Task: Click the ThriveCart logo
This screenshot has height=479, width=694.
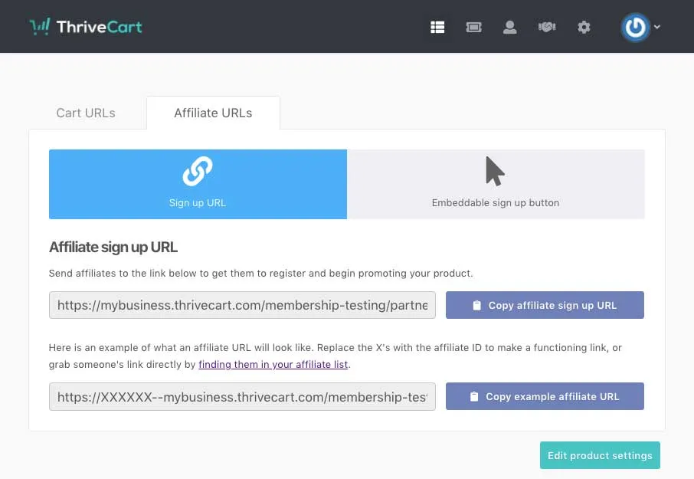Action: point(85,26)
